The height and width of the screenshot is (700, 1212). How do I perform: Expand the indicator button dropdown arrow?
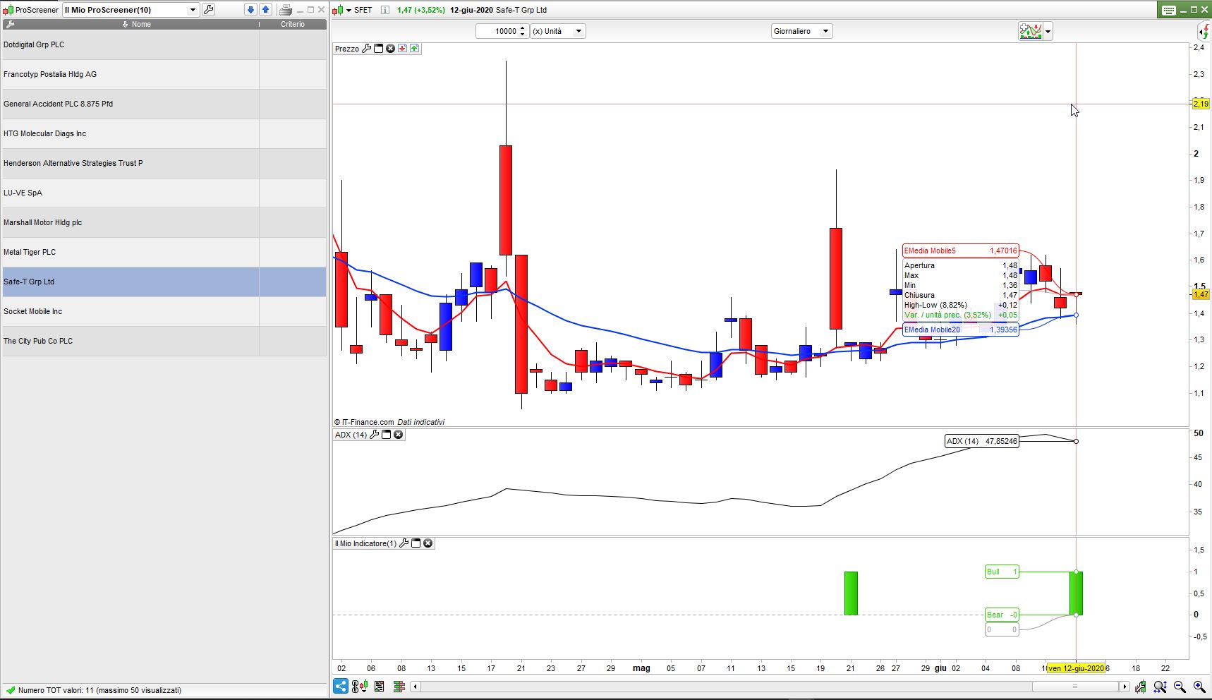[x=1048, y=31]
